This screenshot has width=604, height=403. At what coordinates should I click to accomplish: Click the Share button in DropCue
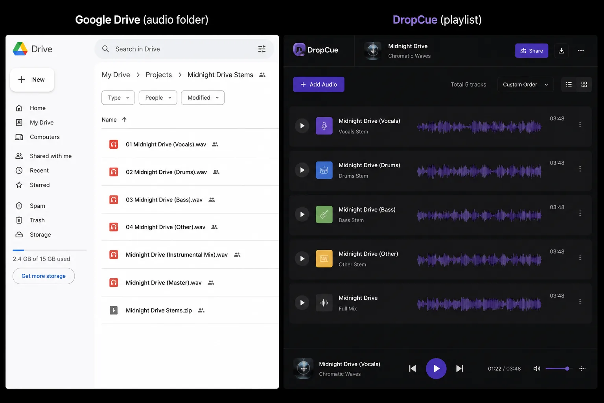point(532,51)
